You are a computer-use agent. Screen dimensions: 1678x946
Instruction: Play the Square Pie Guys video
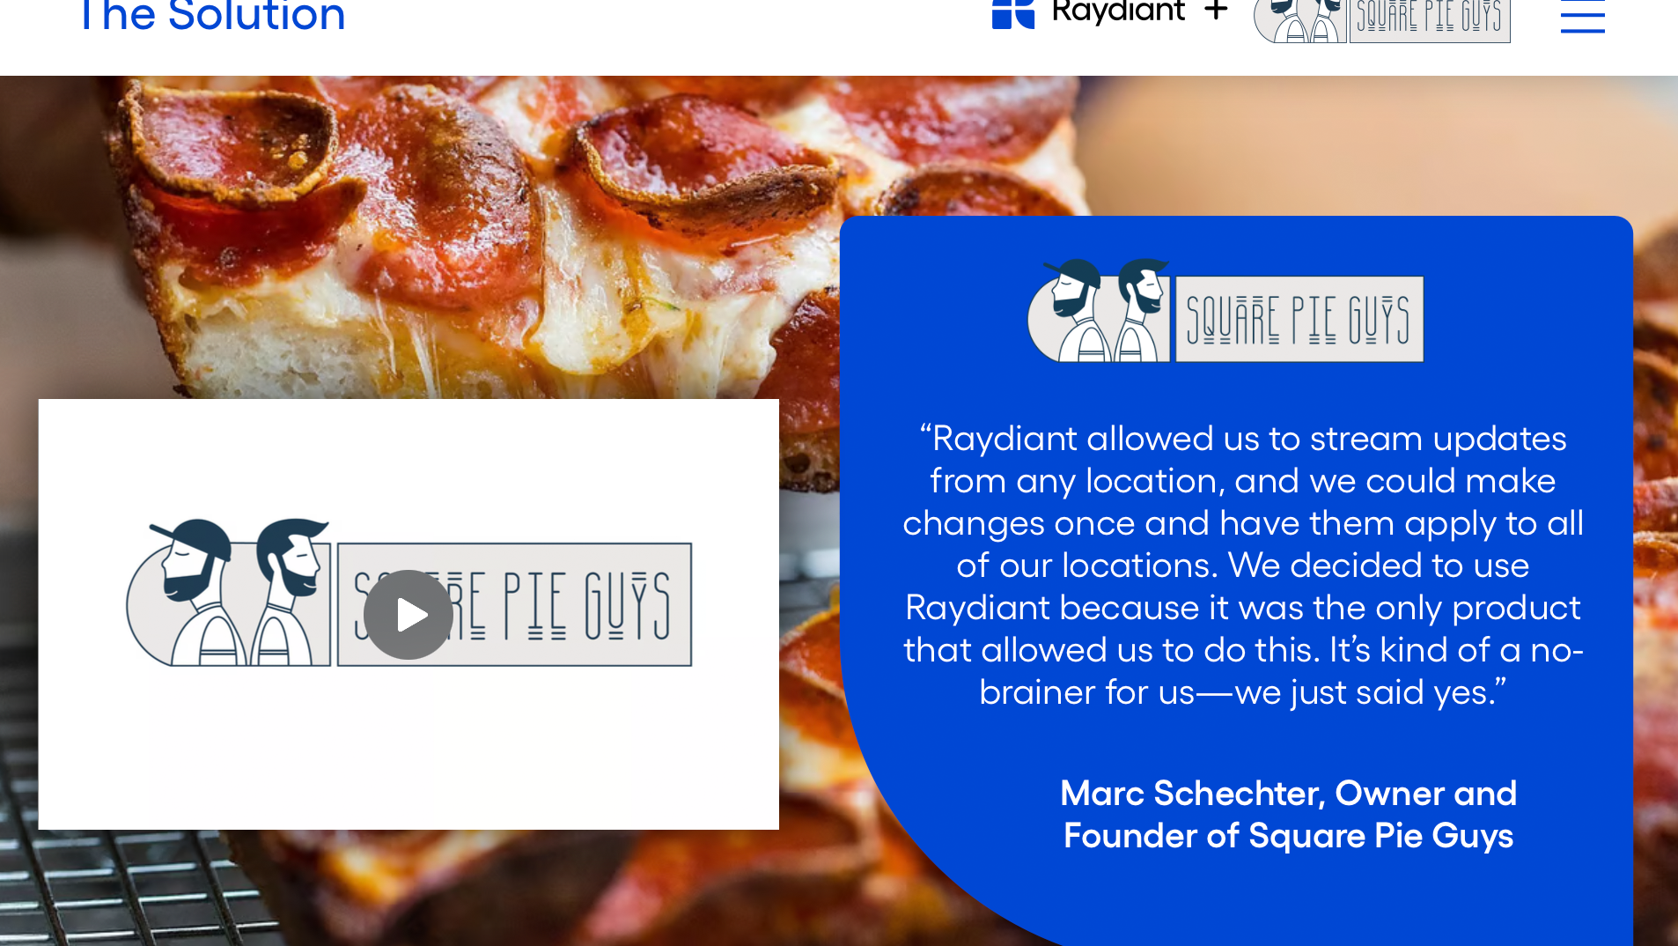pos(408,614)
